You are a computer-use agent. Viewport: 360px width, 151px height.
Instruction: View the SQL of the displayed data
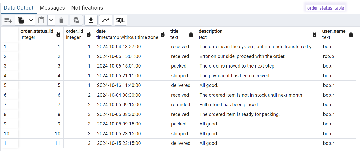coord(120,20)
